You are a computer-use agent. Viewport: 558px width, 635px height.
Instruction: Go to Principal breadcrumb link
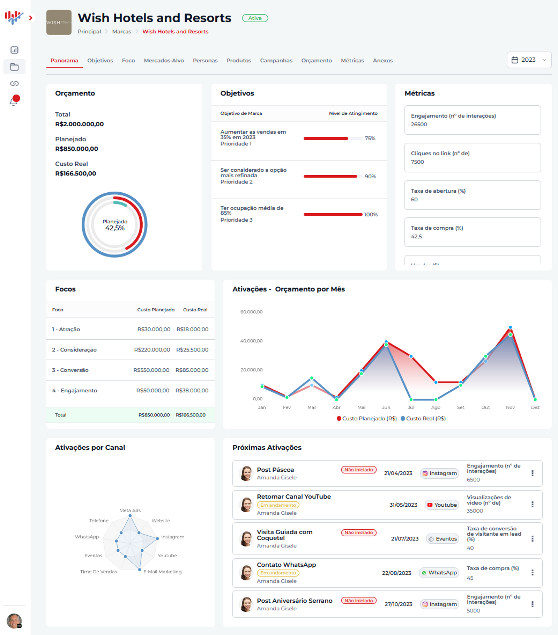coord(89,32)
